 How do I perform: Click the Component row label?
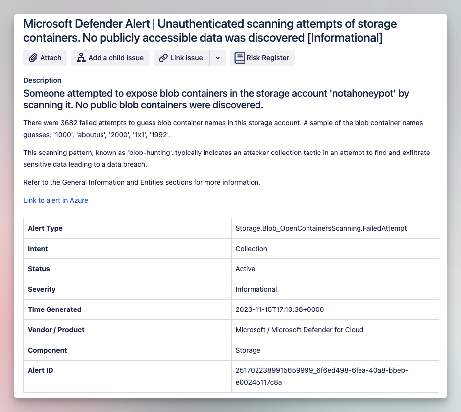[48, 350]
